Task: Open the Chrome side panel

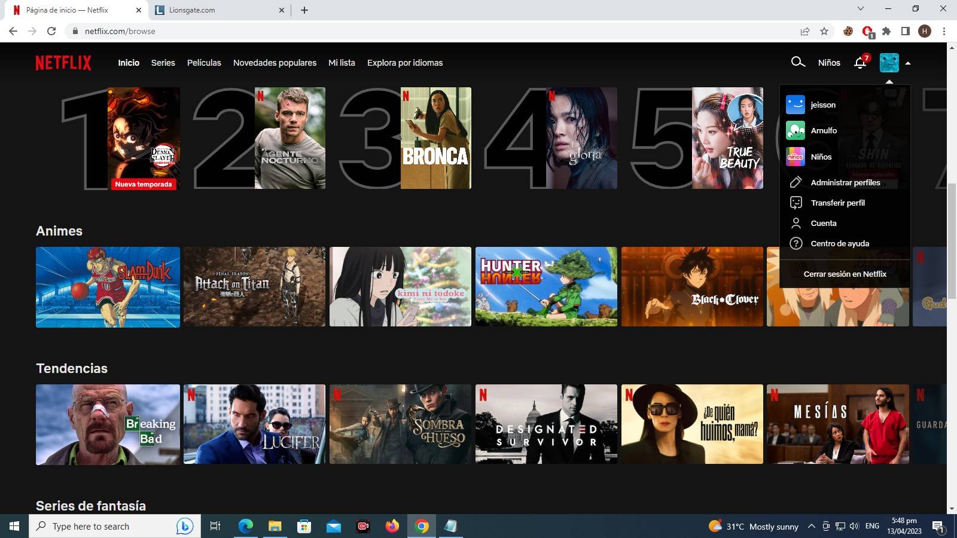Action: (906, 31)
